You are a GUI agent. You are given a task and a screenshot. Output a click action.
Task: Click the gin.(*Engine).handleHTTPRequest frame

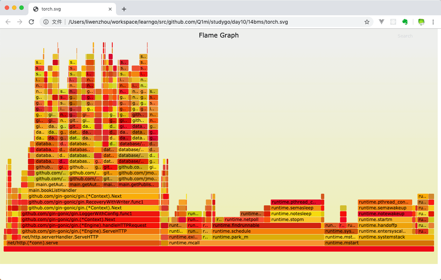click(90, 225)
